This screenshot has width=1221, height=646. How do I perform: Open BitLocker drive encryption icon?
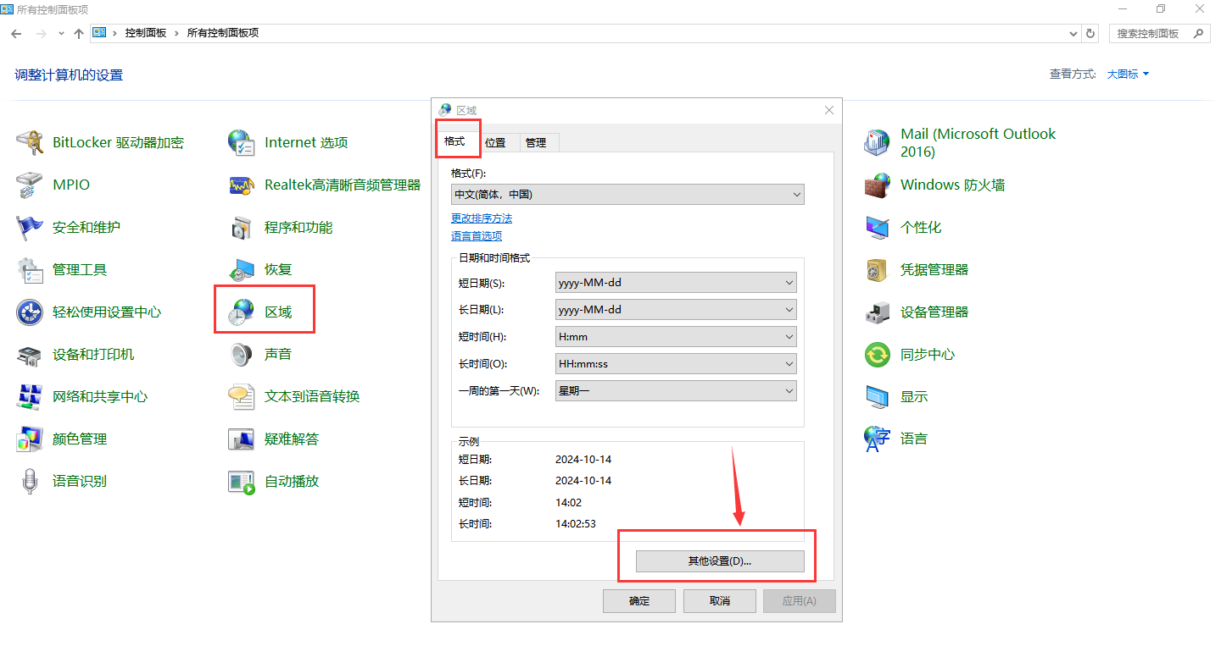click(x=31, y=143)
